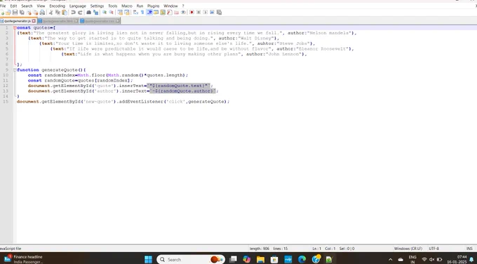
Task: Open the define your language icon
Action: pyautogui.click(x=156, y=12)
